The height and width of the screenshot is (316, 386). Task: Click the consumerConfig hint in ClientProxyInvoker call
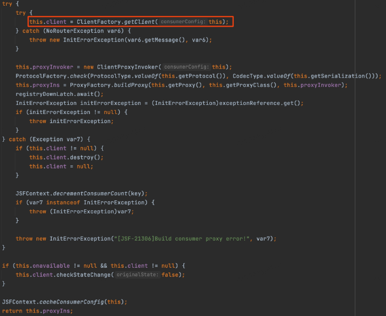point(186,67)
